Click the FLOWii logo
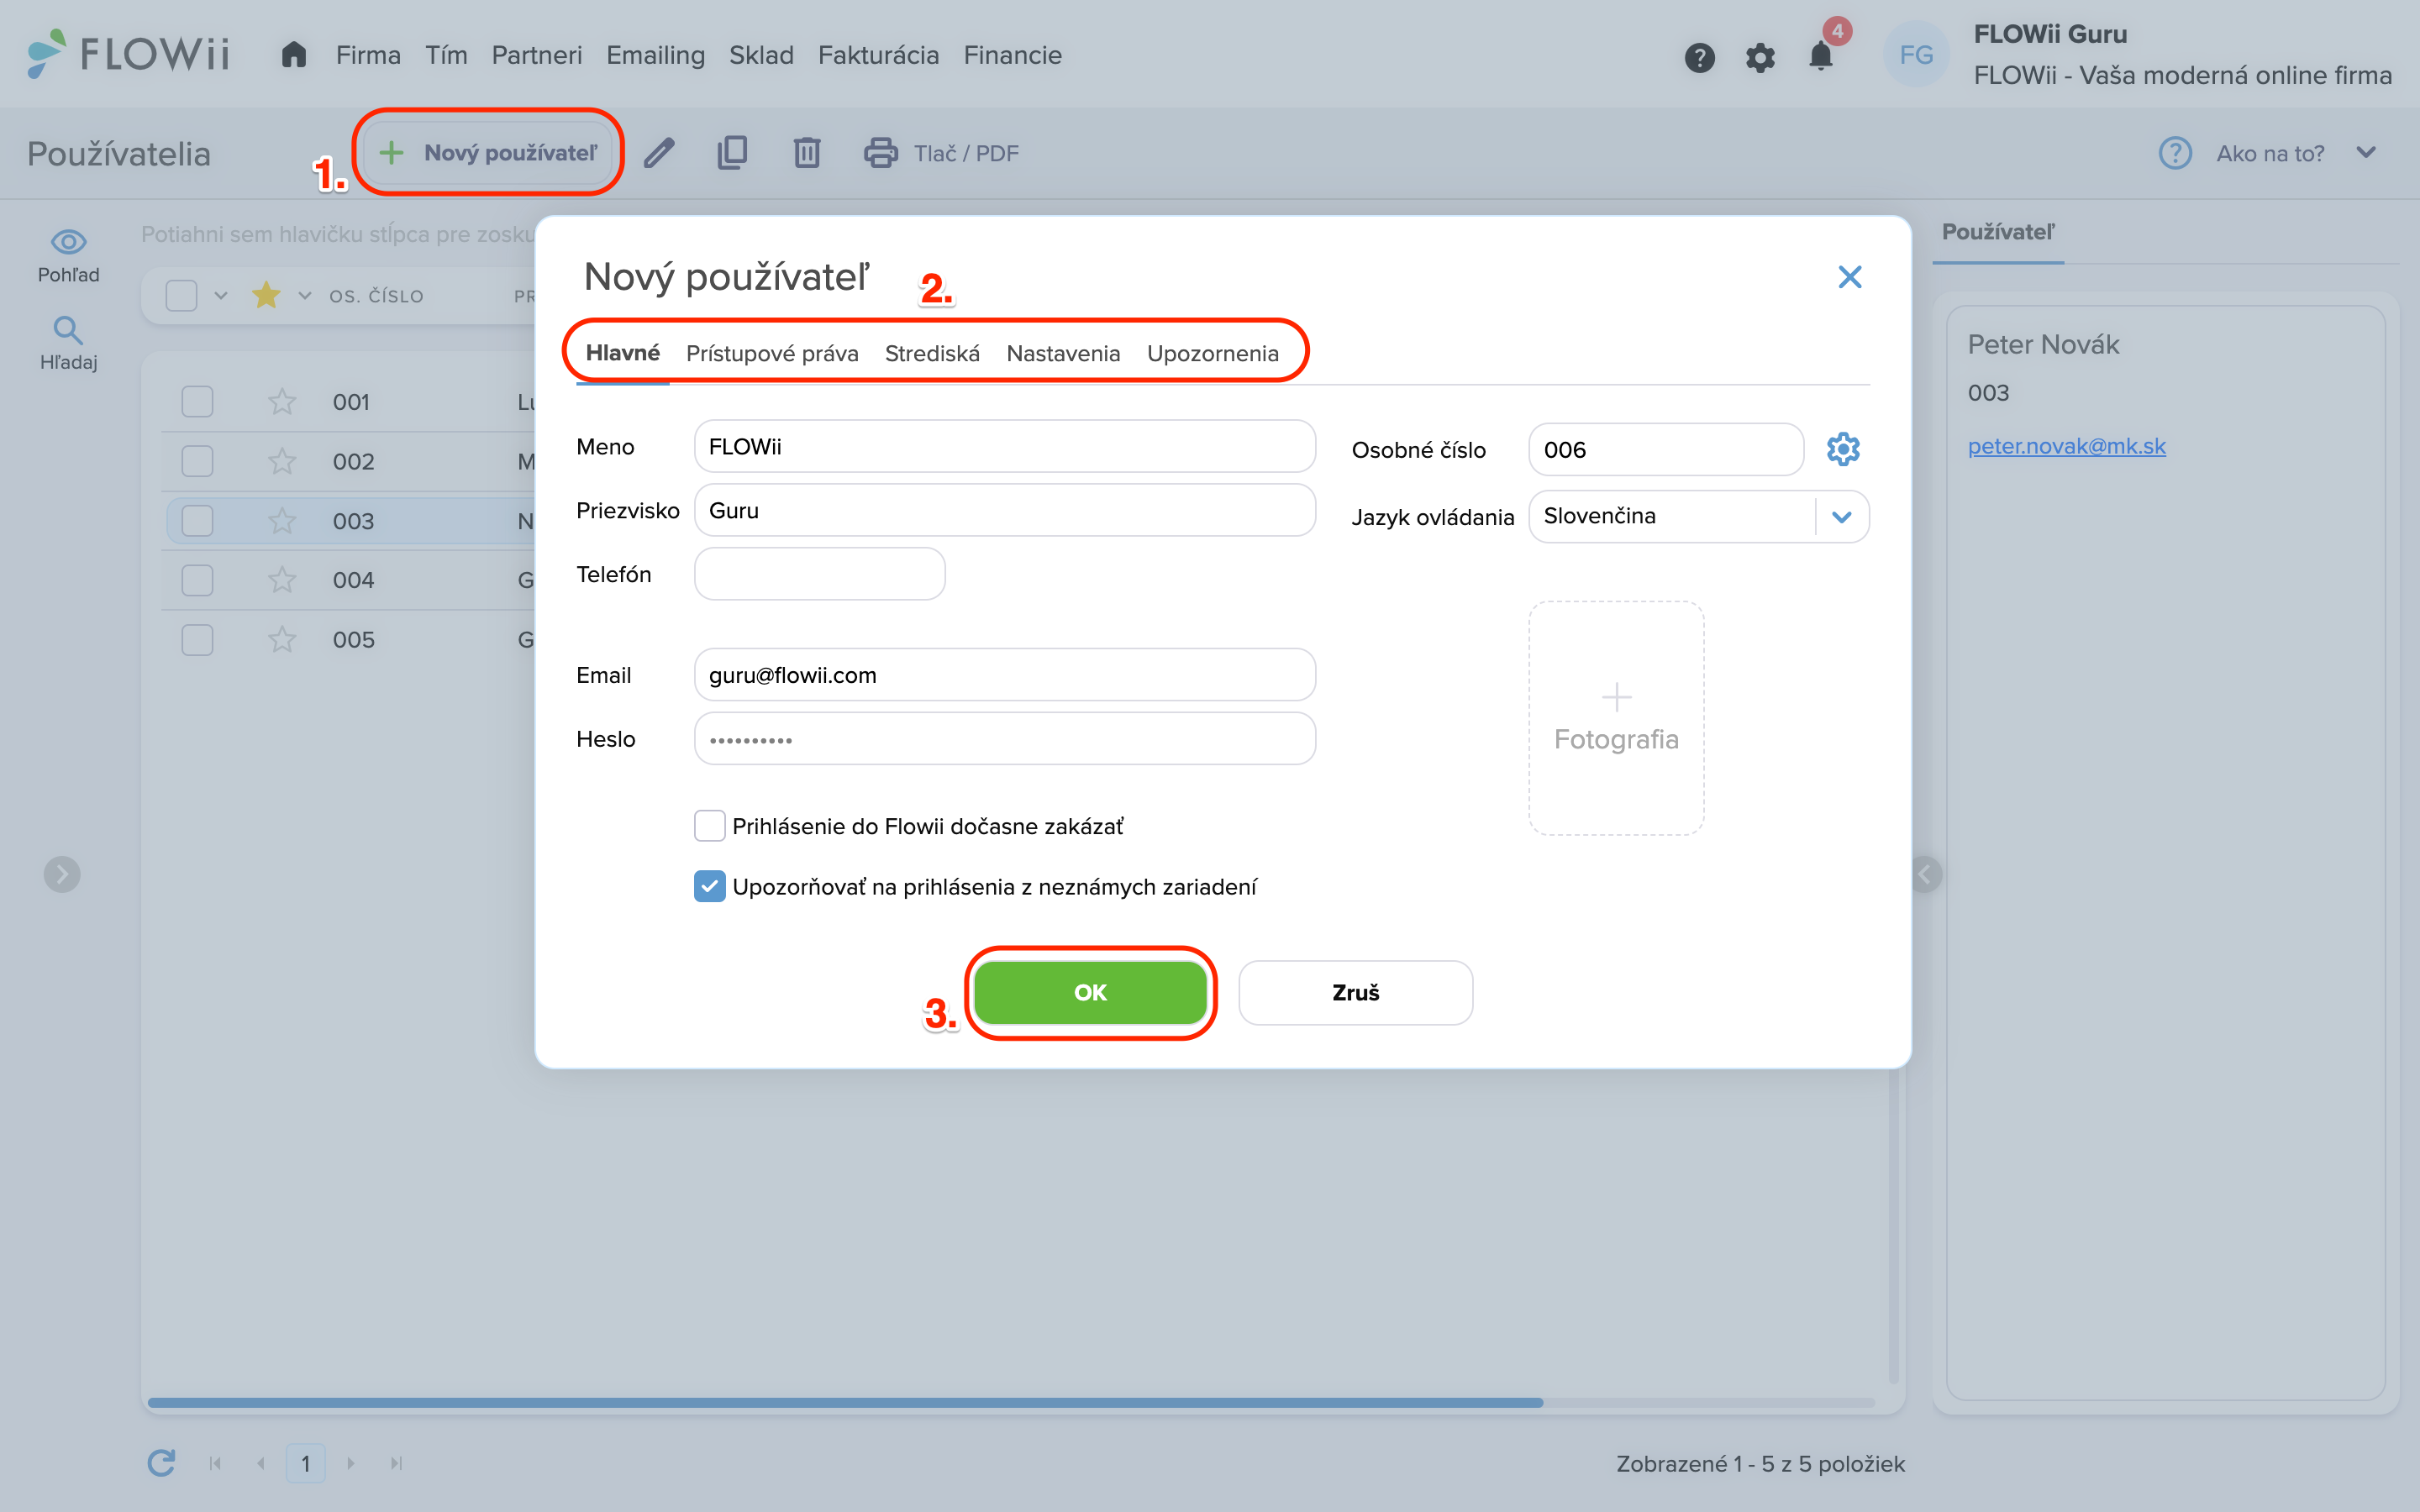Image resolution: width=2420 pixels, height=1512 pixels. coord(129,54)
